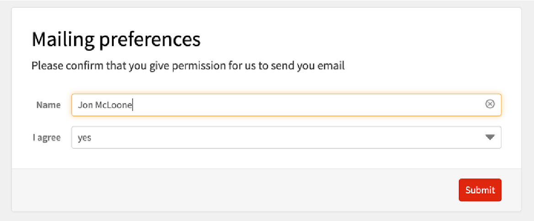Screen dimensions: 534x221
Task: Place cursor on "Jon McLoone" text
Action: pyautogui.click(x=105, y=105)
